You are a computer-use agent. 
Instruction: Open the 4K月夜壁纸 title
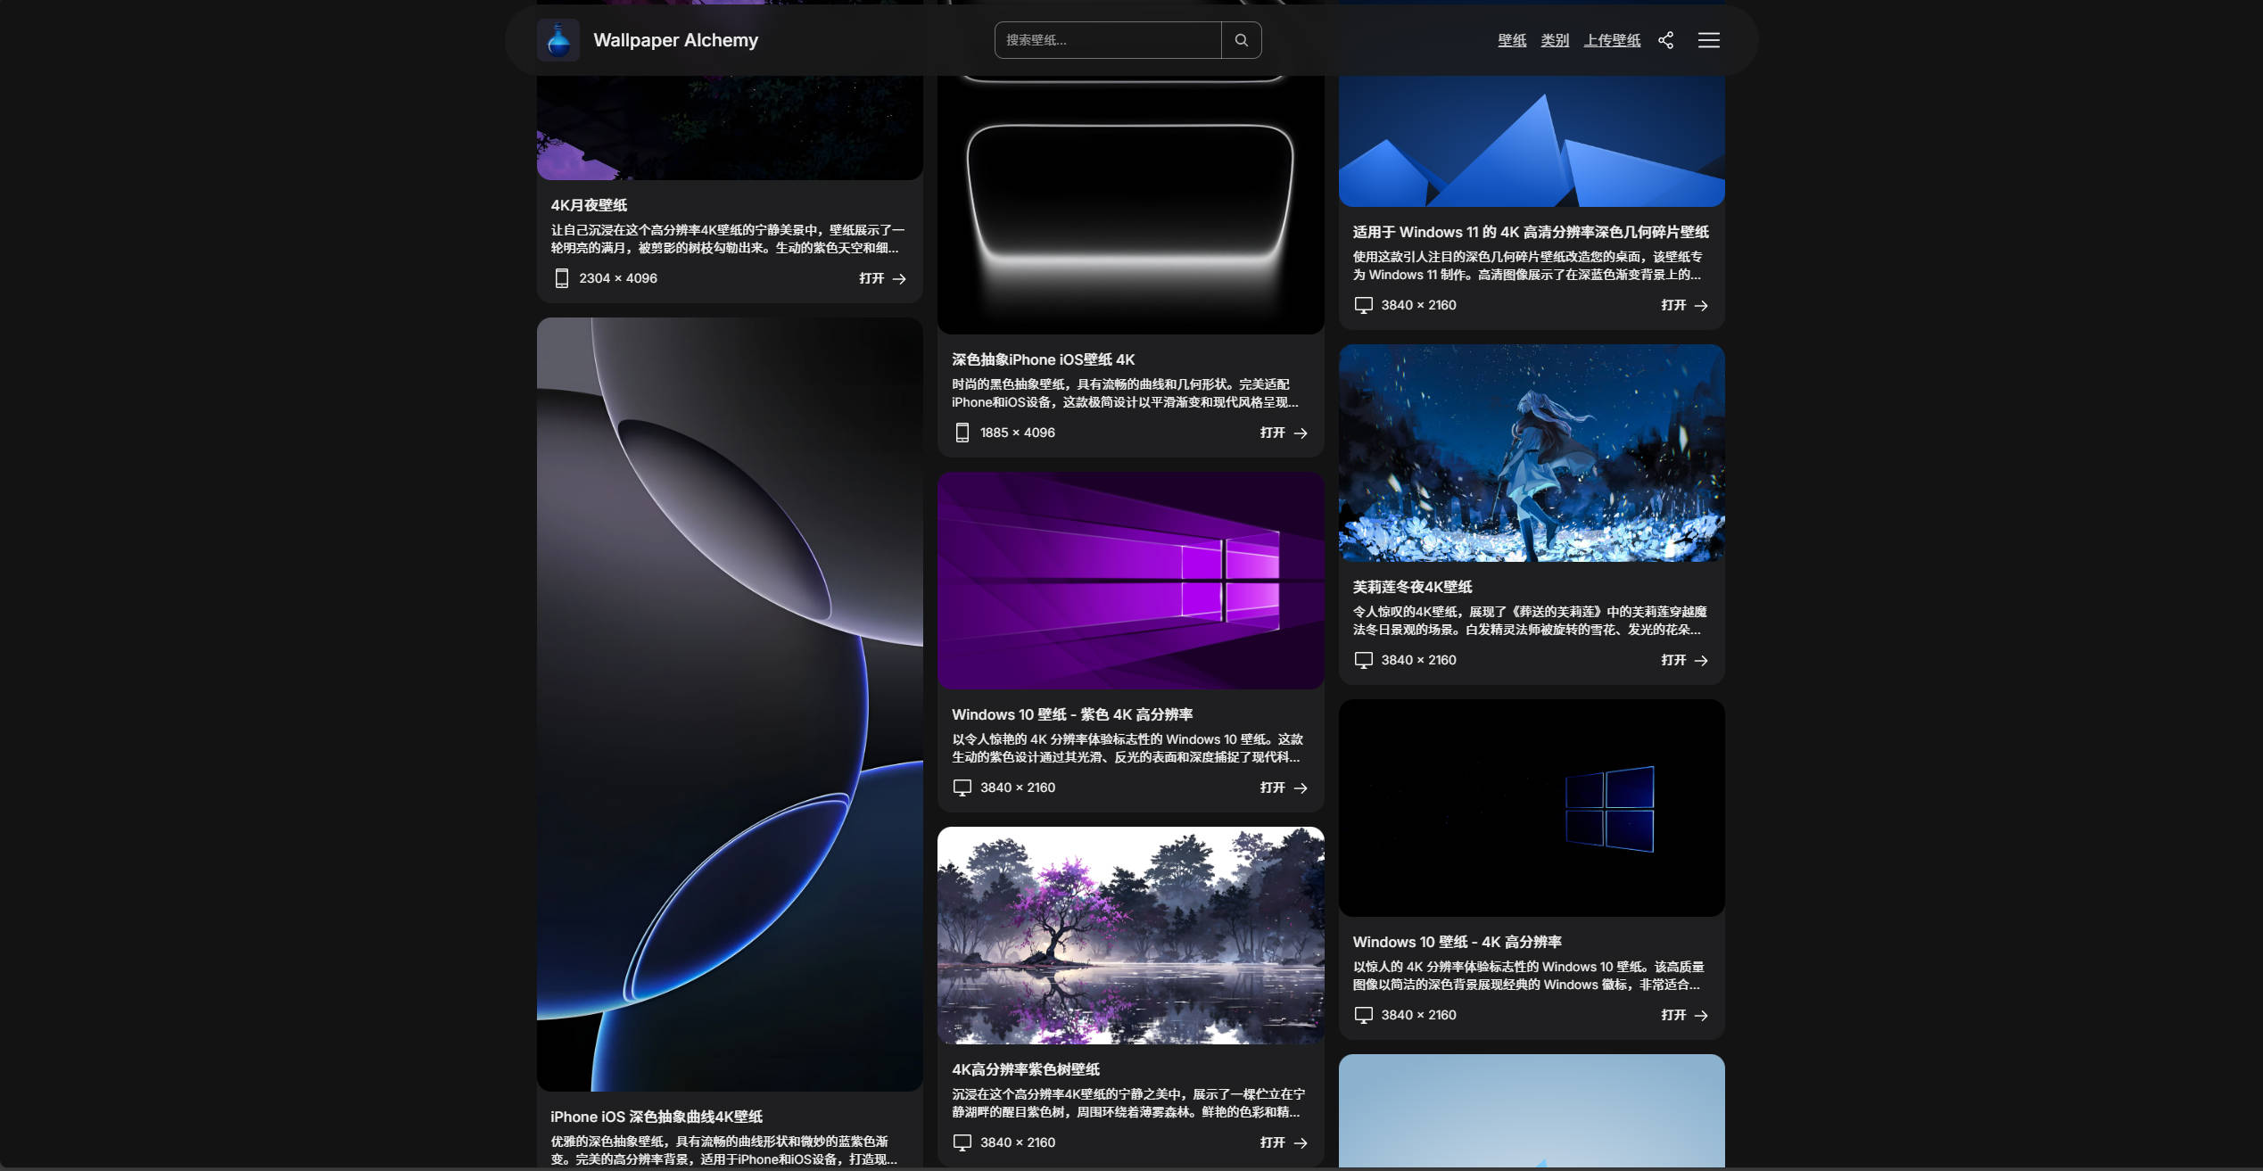[589, 205]
